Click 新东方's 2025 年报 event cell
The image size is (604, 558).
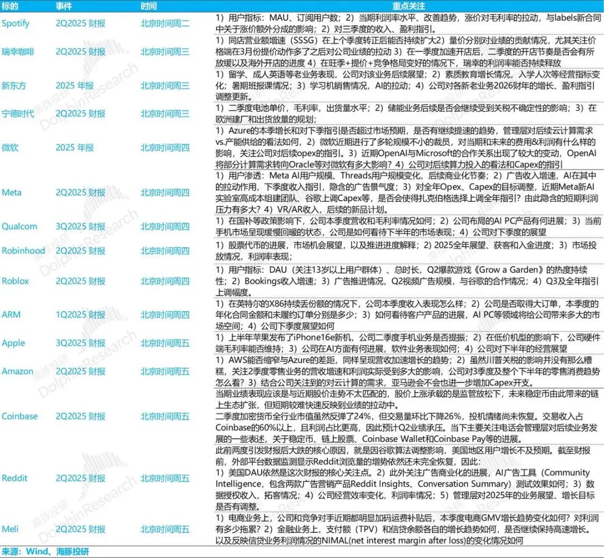click(x=75, y=86)
